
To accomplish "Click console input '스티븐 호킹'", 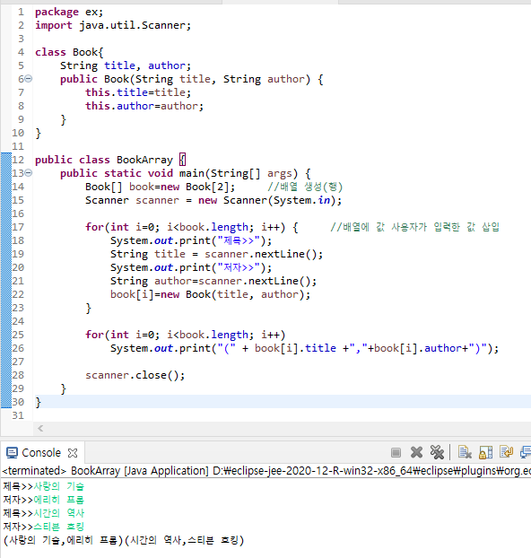I will click(58, 527).
